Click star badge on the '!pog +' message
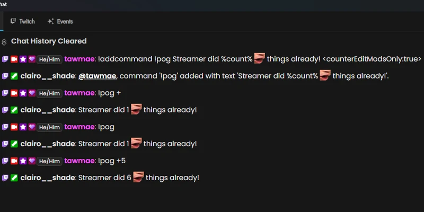 tap(23, 93)
